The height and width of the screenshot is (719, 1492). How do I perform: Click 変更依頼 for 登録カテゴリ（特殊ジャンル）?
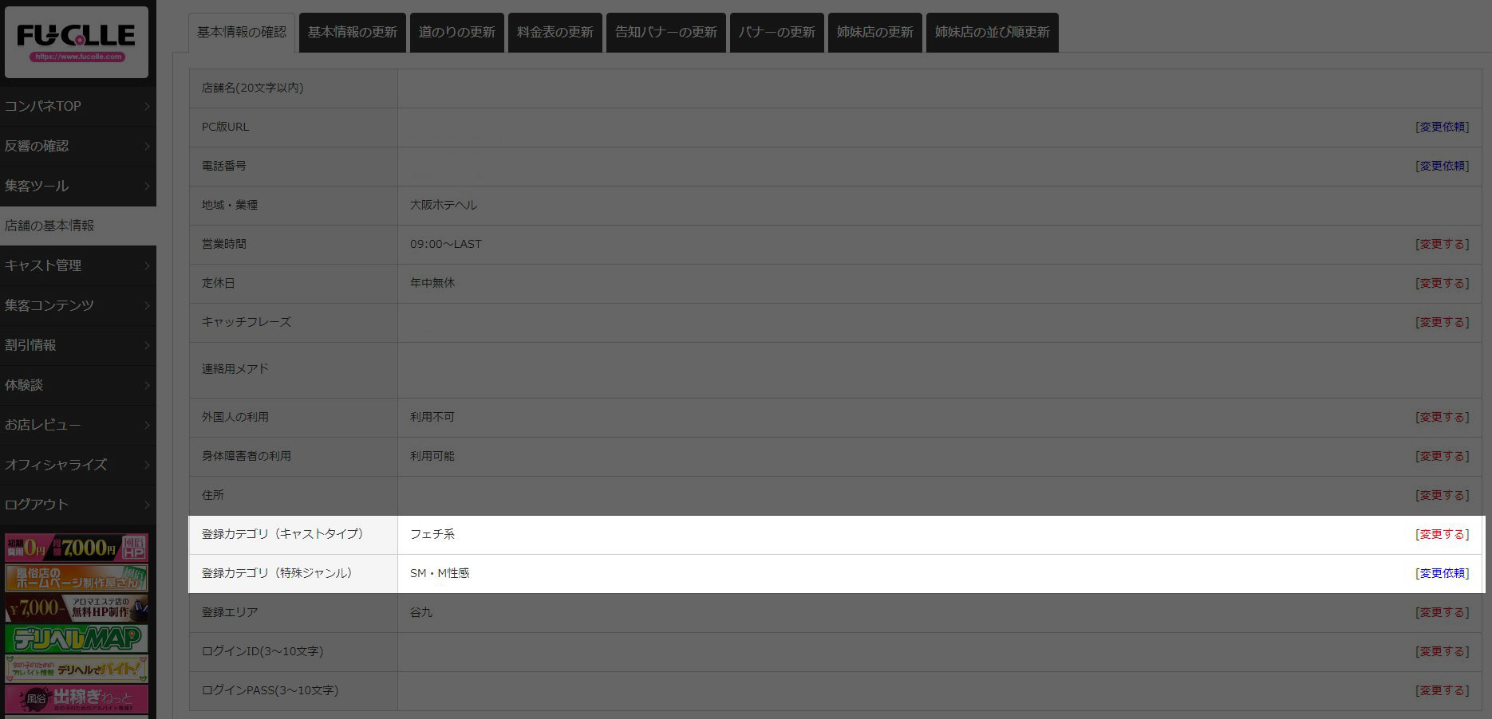pyautogui.click(x=1442, y=573)
